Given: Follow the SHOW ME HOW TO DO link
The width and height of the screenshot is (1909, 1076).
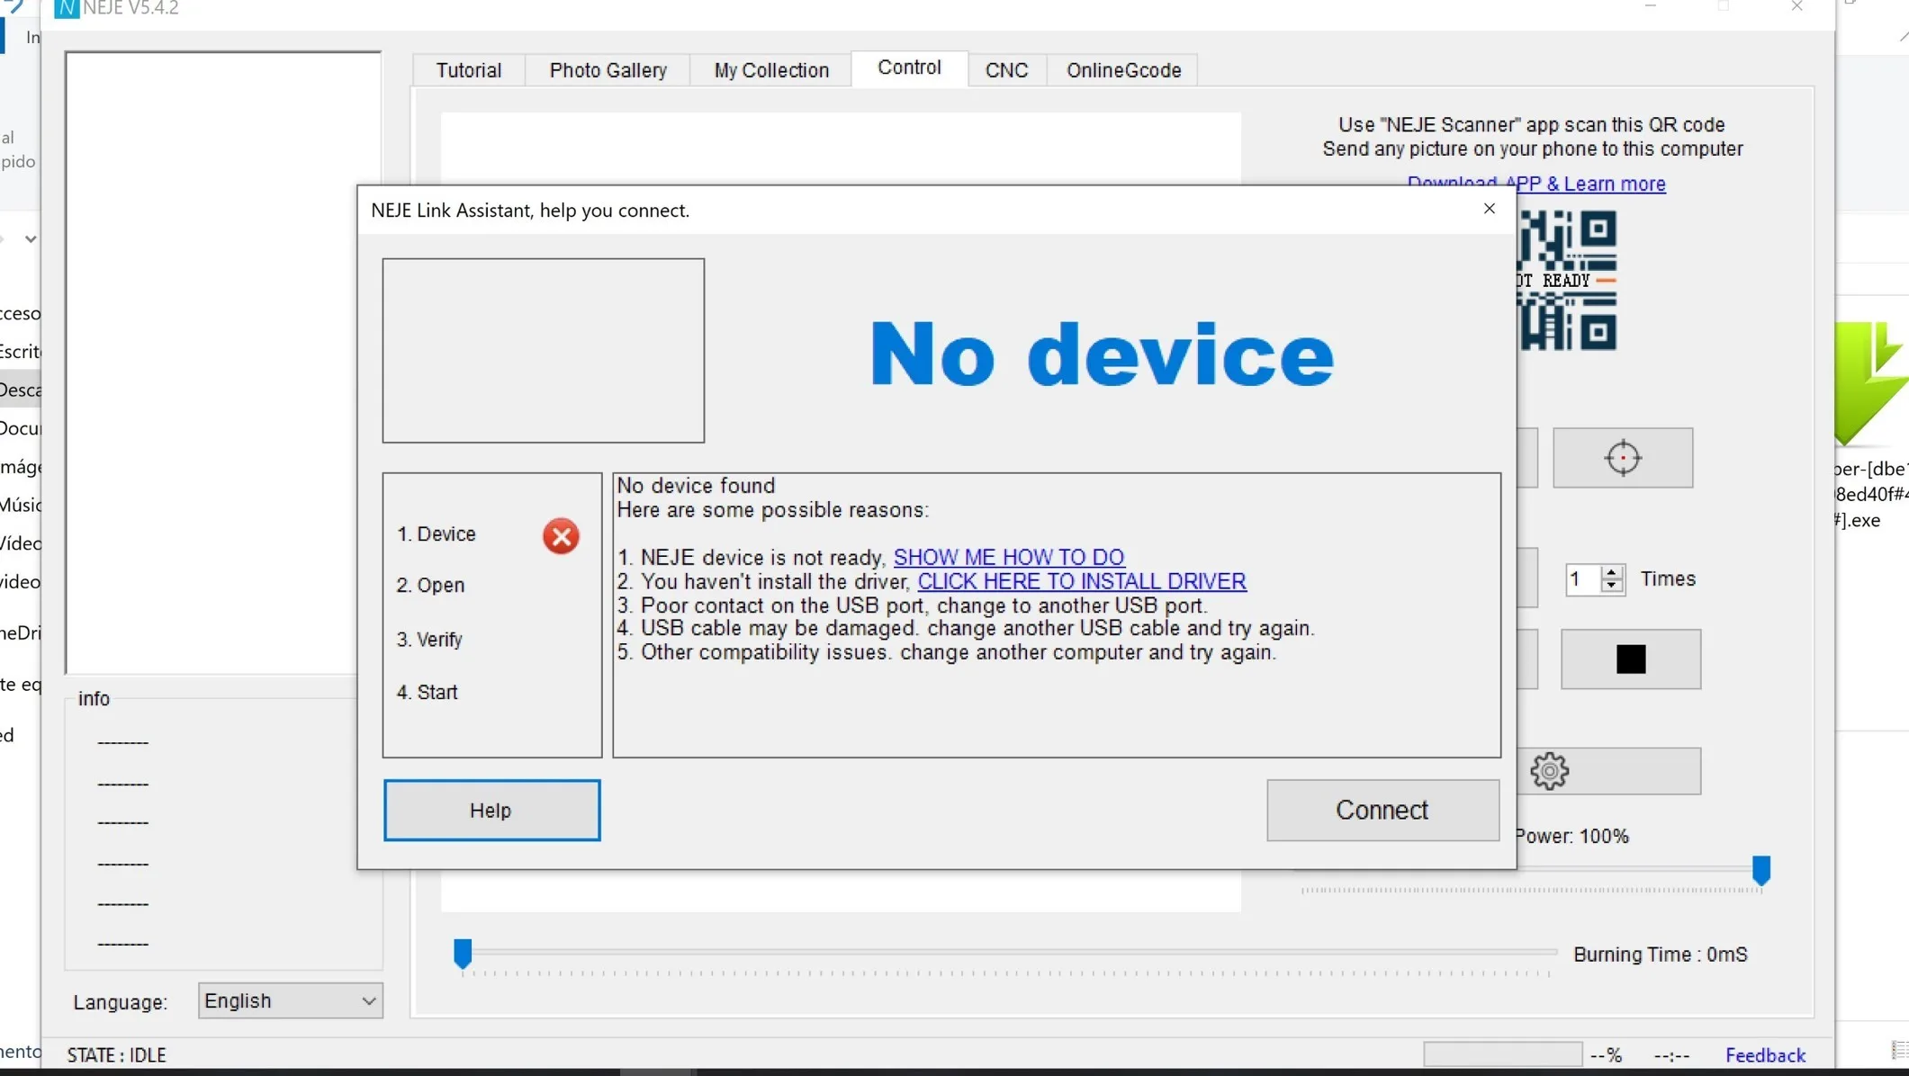Looking at the screenshot, I should [1008, 557].
